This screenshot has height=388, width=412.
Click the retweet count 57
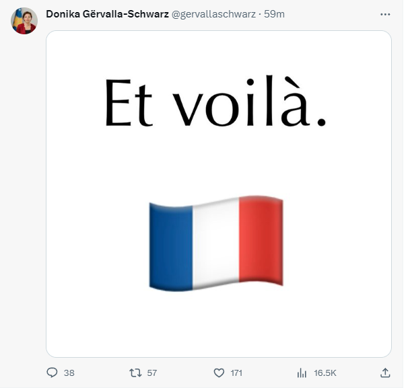tap(152, 373)
